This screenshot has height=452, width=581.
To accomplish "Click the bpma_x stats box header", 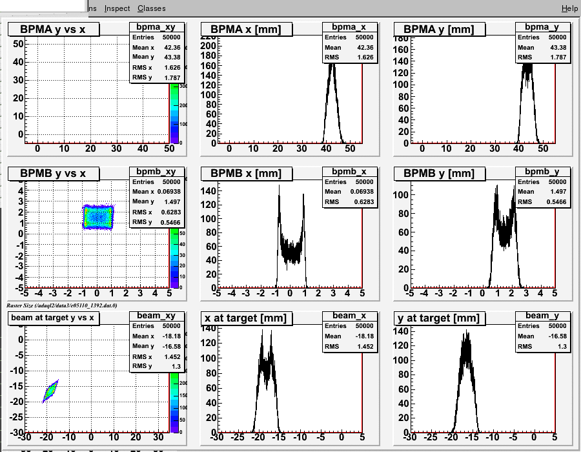I will [x=349, y=27].
